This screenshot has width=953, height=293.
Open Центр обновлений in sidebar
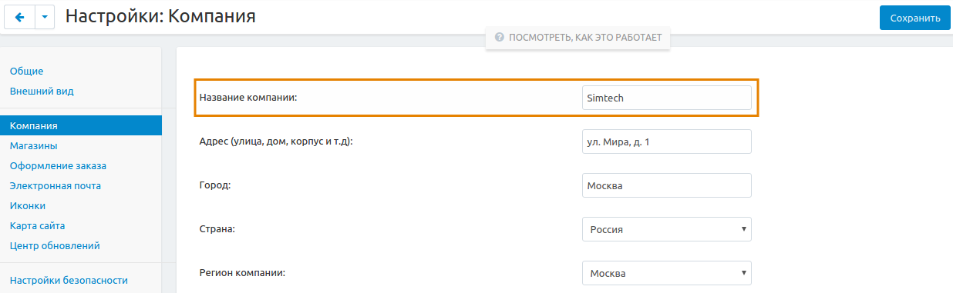coord(55,245)
